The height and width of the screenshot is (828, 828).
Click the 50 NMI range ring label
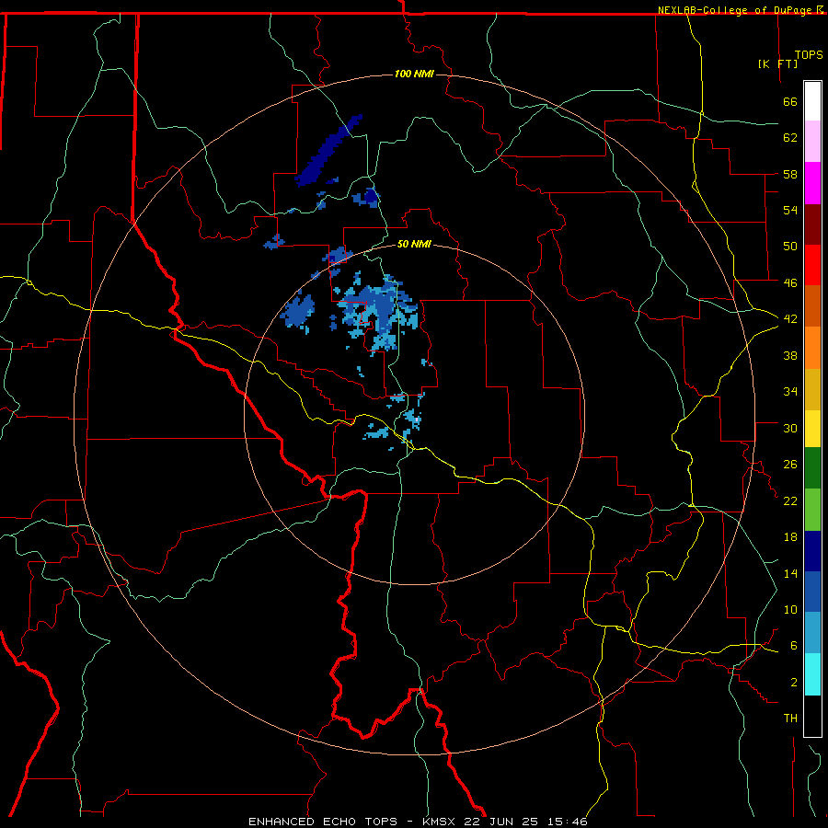coord(414,244)
